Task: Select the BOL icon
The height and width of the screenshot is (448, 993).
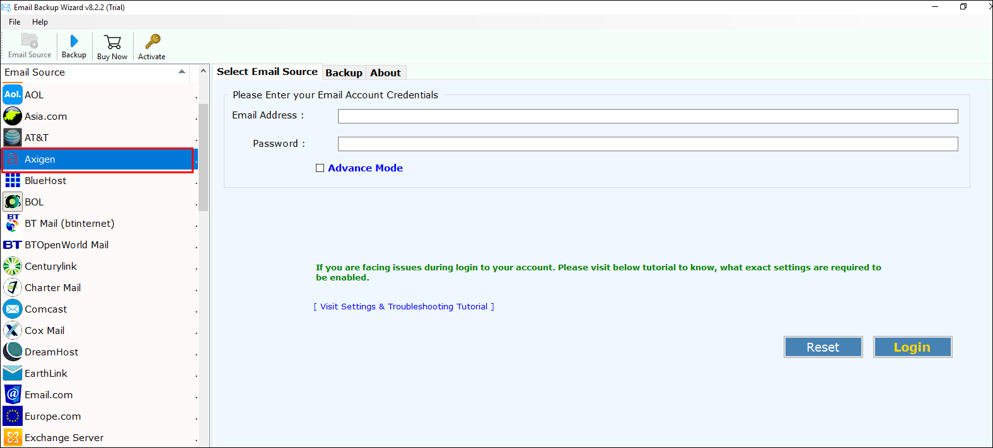Action: click(x=13, y=202)
